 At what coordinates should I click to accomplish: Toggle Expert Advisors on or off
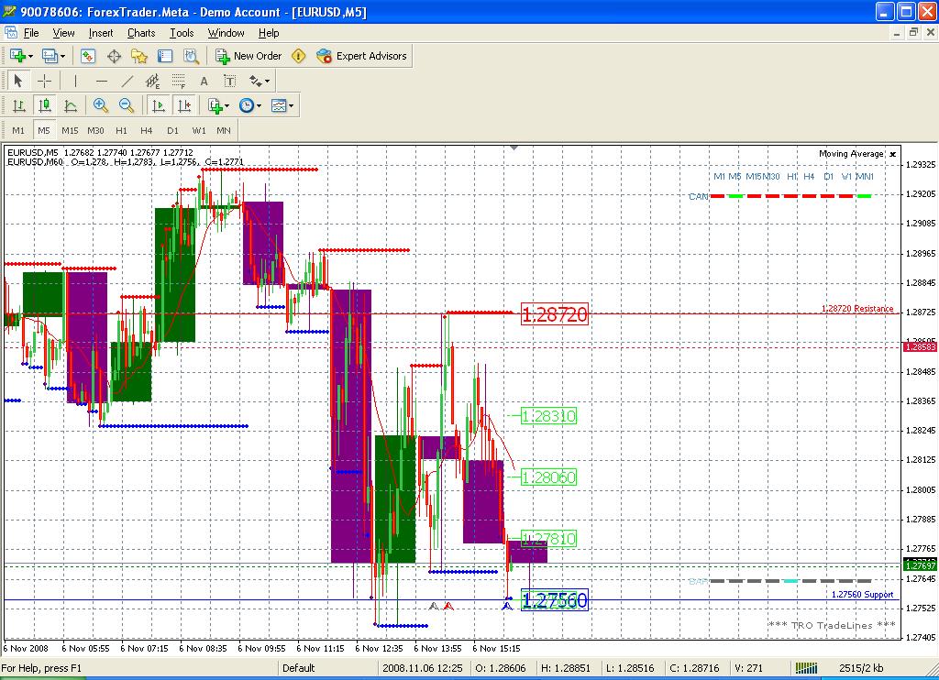(361, 56)
